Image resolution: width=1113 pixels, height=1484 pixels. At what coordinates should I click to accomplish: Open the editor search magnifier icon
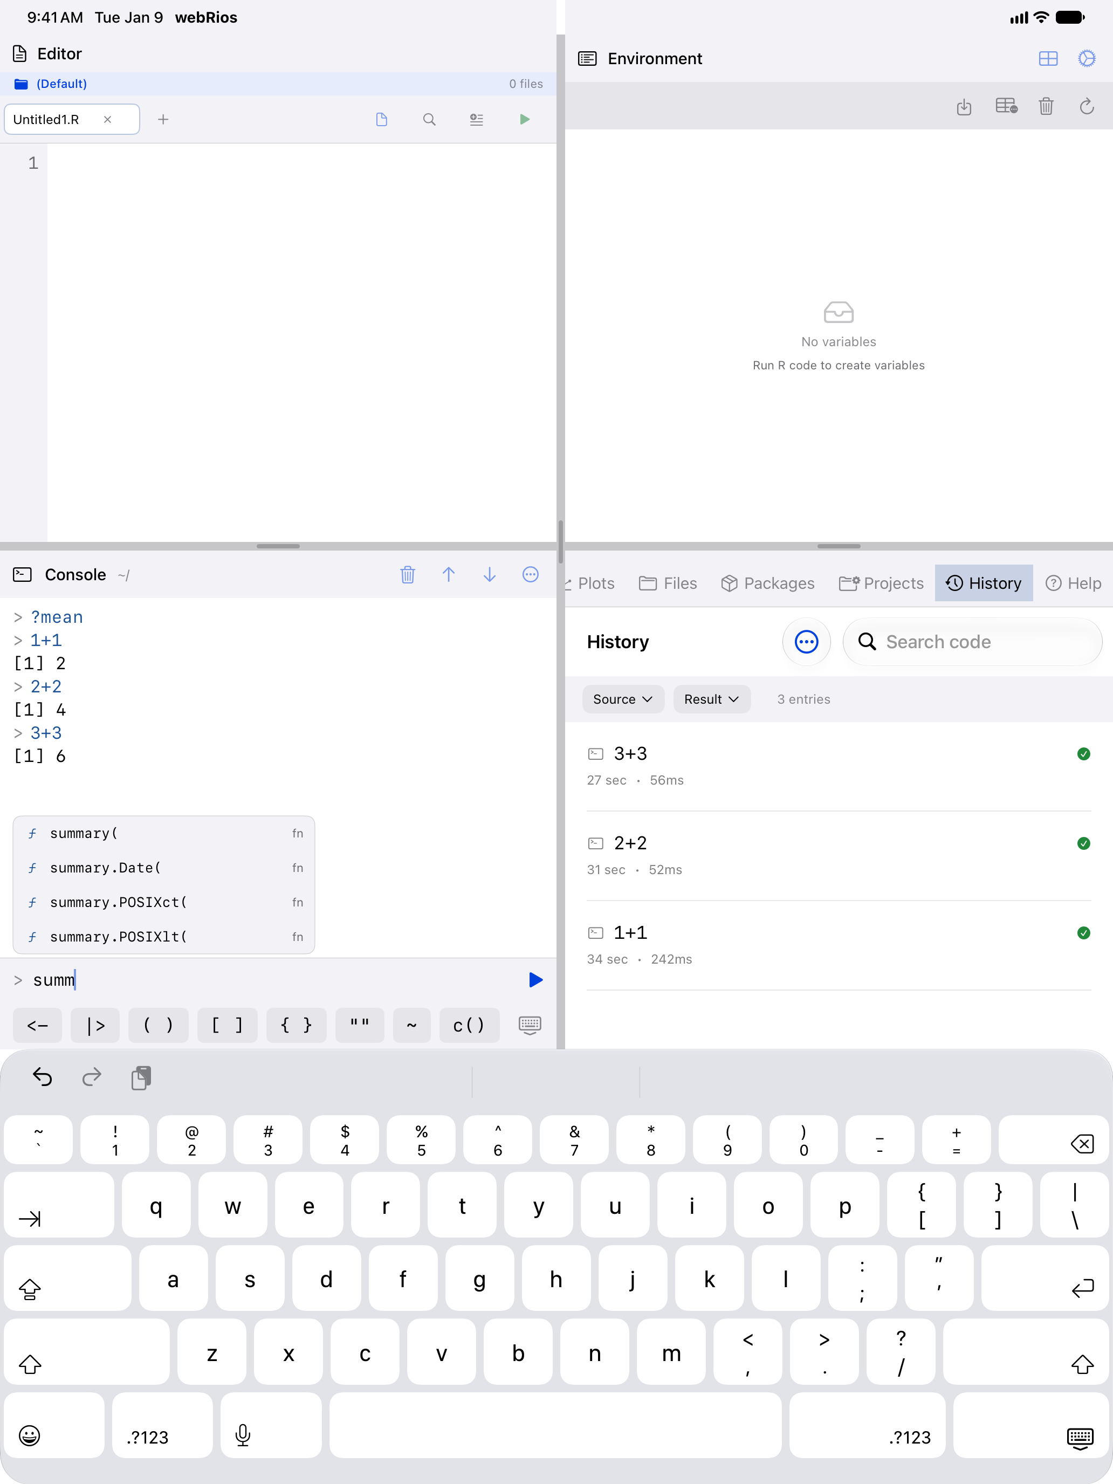[x=429, y=119]
